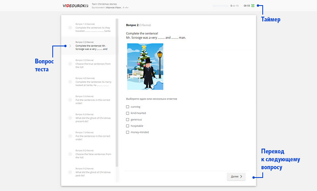Click the '0 из 10' progress counter
This screenshot has width=317, height=191.
click(234, 6)
